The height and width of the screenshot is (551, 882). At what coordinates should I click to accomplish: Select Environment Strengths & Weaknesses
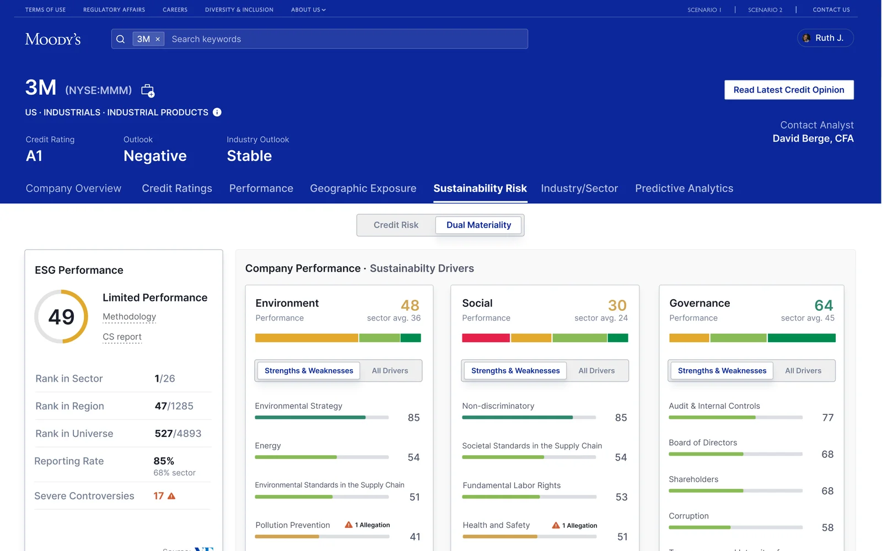point(309,371)
